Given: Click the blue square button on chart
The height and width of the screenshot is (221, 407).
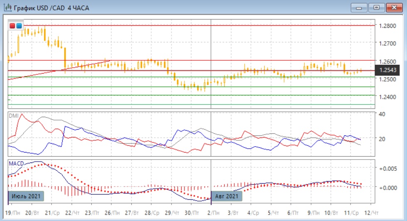Looking at the screenshot, I should point(19,26).
